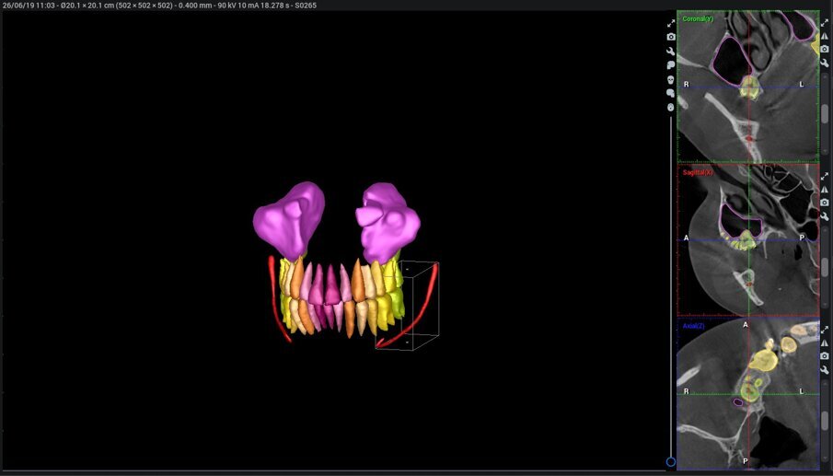
Task: Expand the Axial view to fullscreen
Action: click(825, 330)
